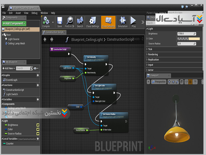Open the Window menu
This screenshot has width=206, height=155.
44,13
